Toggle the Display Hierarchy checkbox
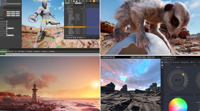The width and height of the screenshot is (200, 111). pos(7,21)
